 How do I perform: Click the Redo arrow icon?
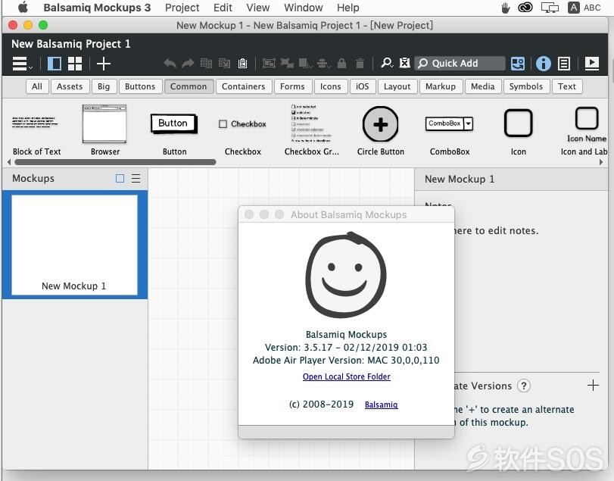[x=188, y=63]
